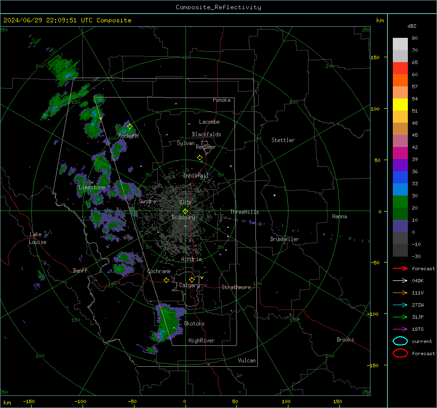Click the Brooks label
The height and width of the screenshot is (408, 437).
point(345,340)
